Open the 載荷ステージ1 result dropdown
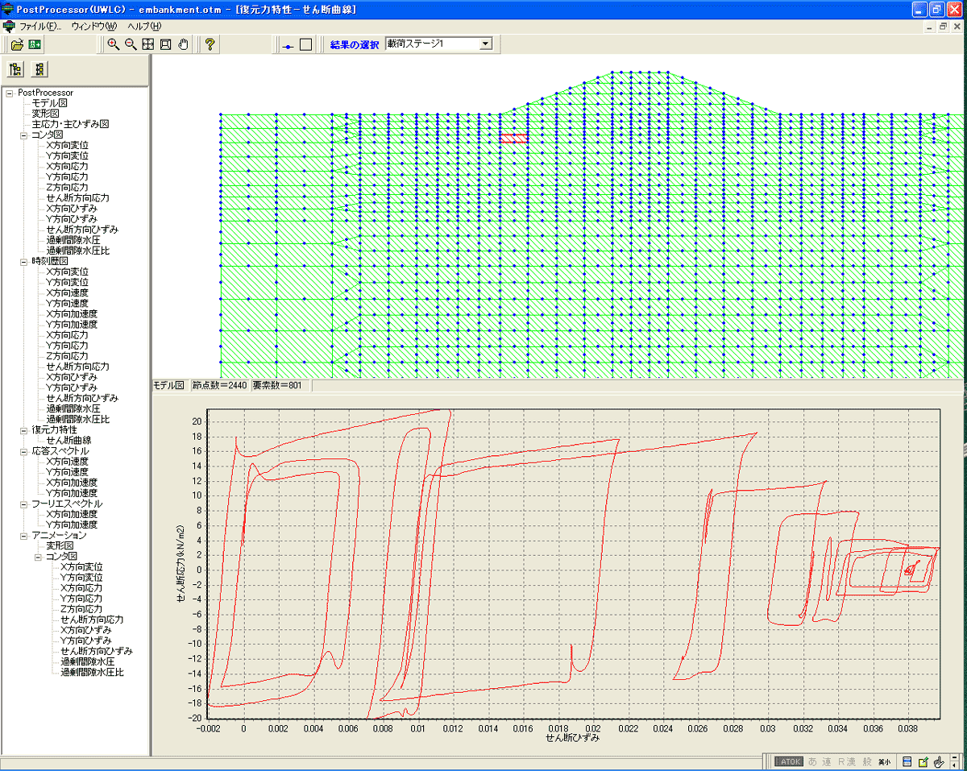Viewport: 967px width, 771px height. 485,44
